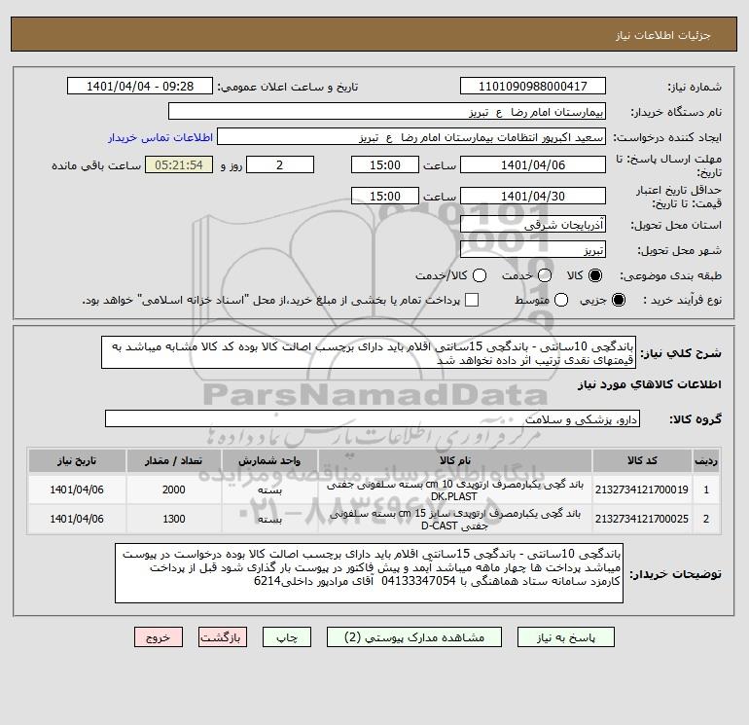This screenshot has height=725, width=749.
Task: Click the general description text box
Action: (369, 352)
